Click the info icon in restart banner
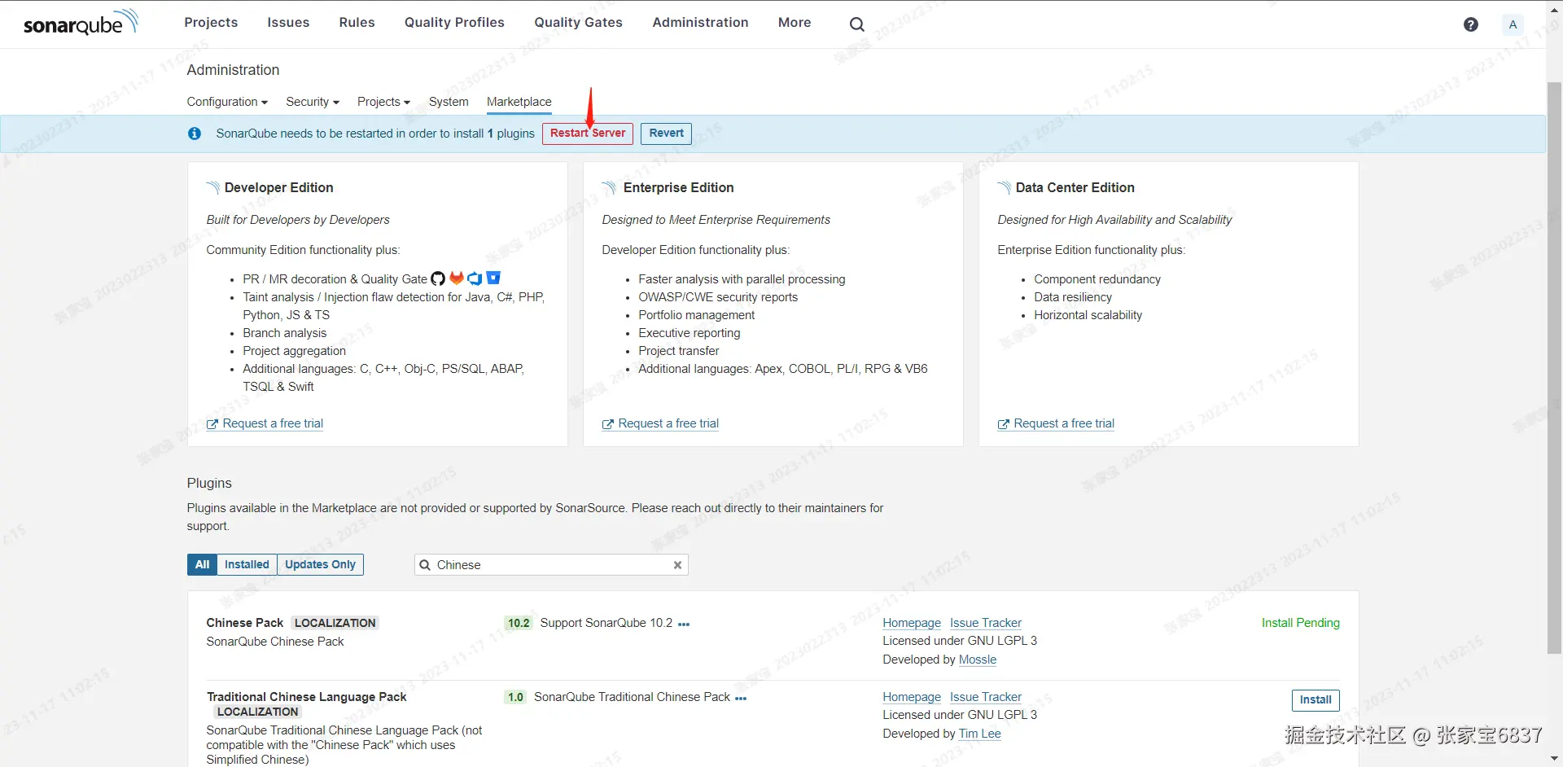Viewport: 1563px width, 767px height. pos(195,134)
